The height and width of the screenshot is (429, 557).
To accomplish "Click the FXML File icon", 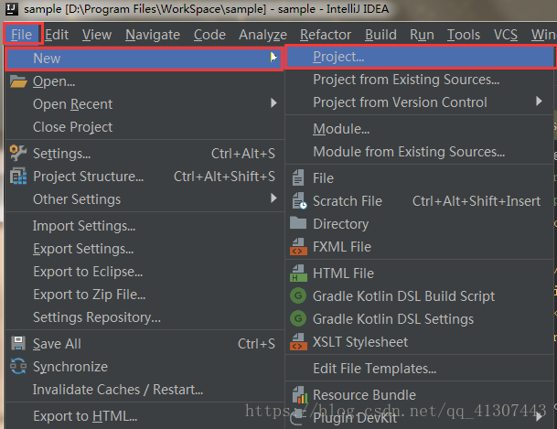I will click(298, 247).
